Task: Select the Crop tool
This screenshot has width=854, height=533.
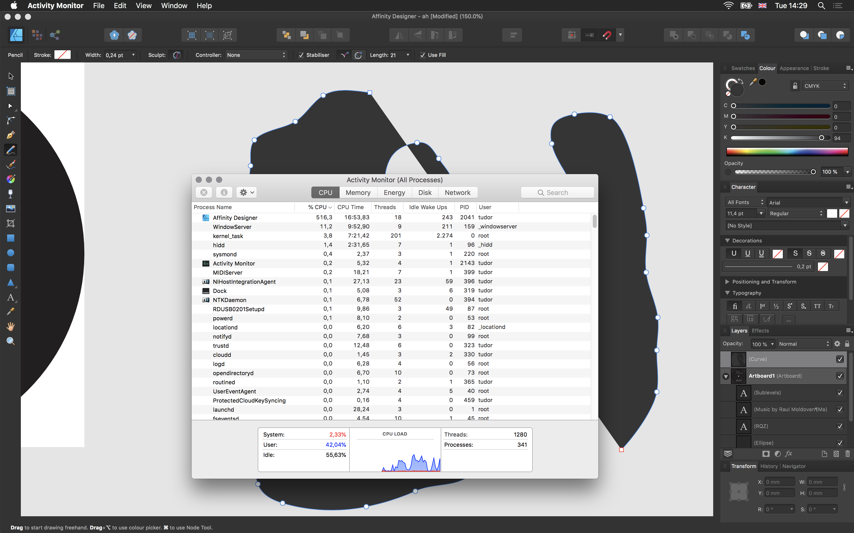Action: tap(11, 224)
